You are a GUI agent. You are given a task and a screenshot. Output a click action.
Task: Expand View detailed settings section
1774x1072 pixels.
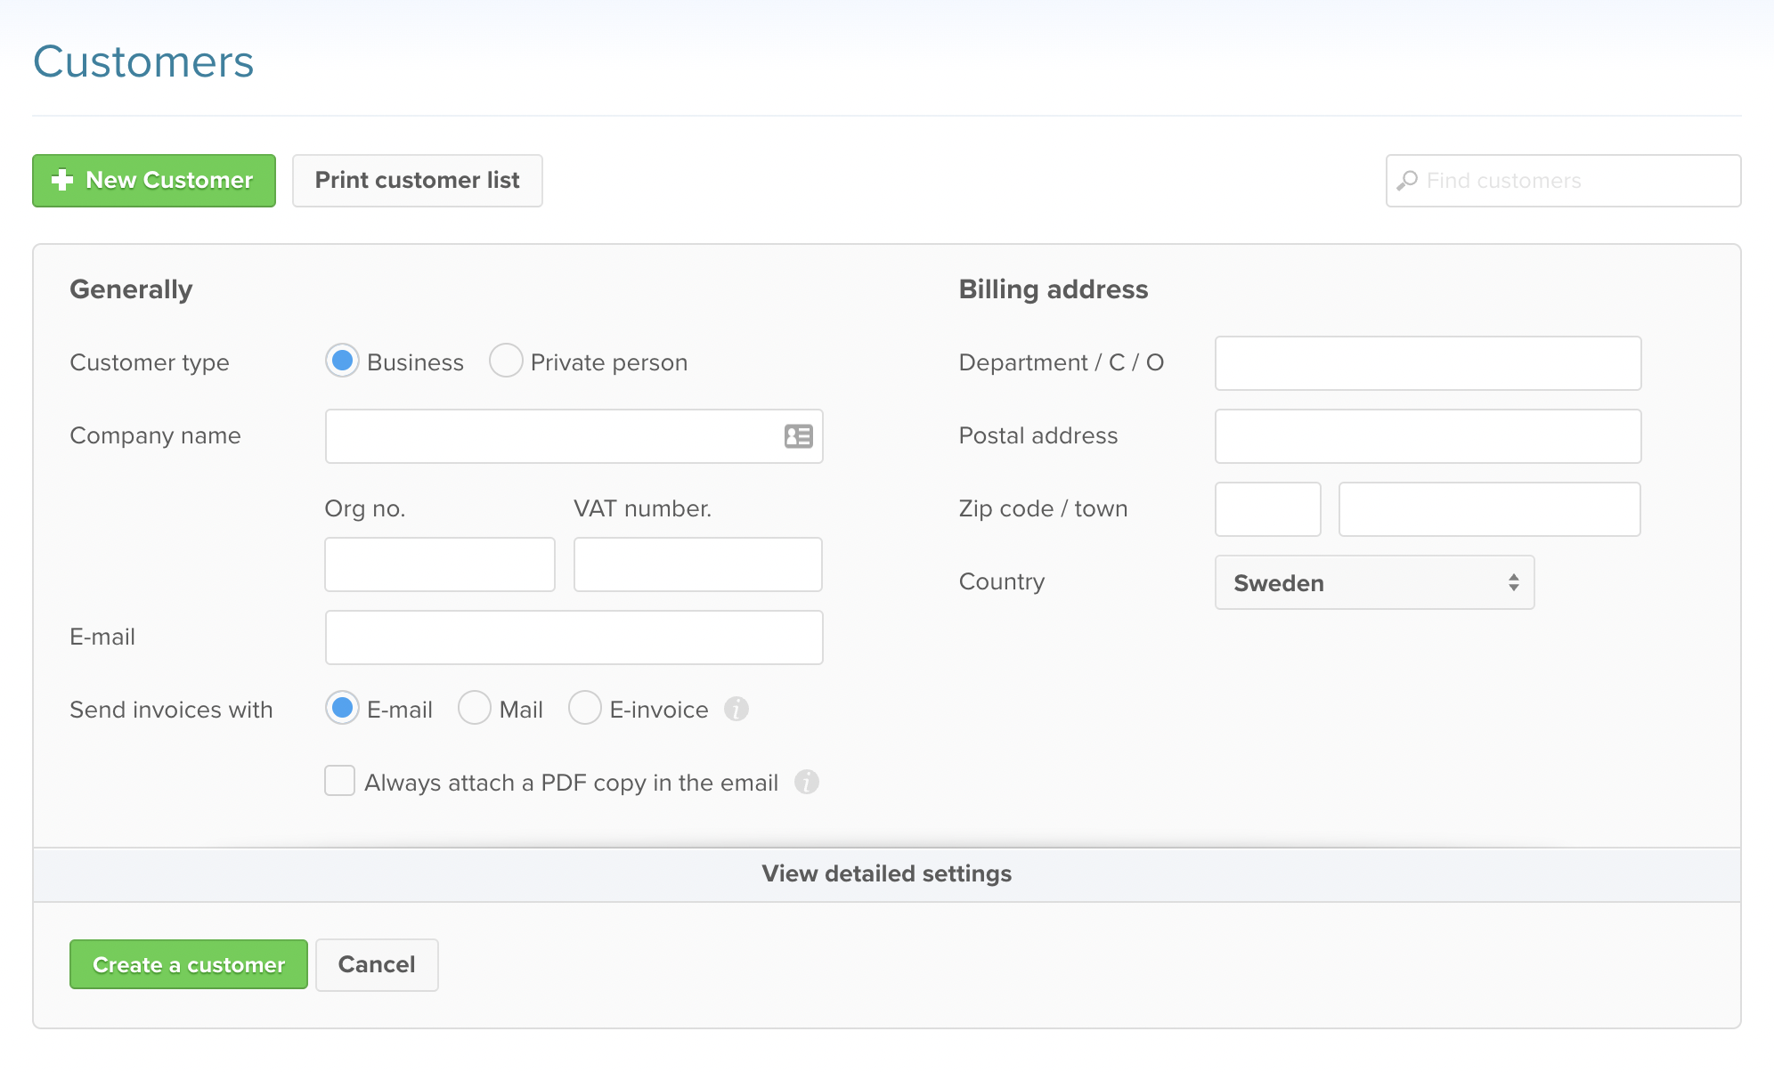click(x=887, y=874)
